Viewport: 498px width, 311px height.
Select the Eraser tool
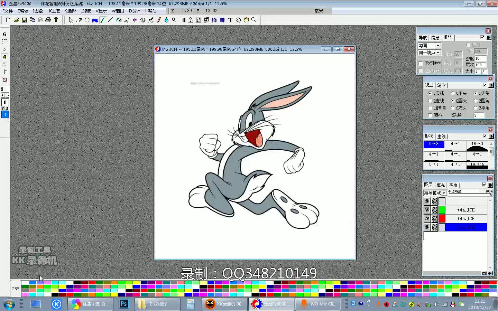pyautogui.click(x=79, y=20)
